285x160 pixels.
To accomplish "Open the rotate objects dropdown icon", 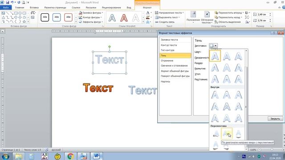I will (247, 22).
